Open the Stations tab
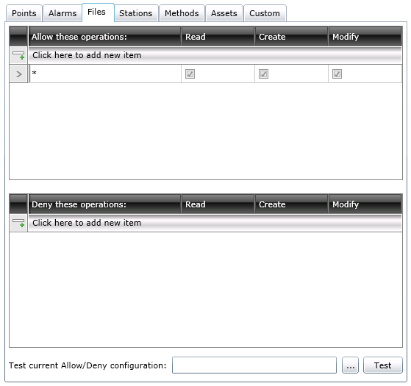Image resolution: width=411 pixels, height=386 pixels. (x=136, y=13)
